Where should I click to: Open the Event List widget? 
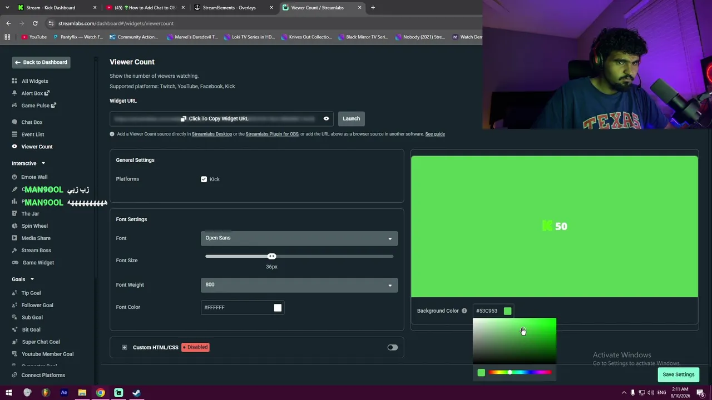pos(32,134)
